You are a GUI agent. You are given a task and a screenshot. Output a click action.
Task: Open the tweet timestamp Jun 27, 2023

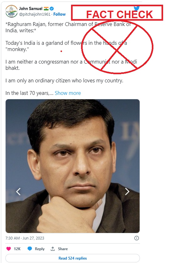(x=25, y=238)
